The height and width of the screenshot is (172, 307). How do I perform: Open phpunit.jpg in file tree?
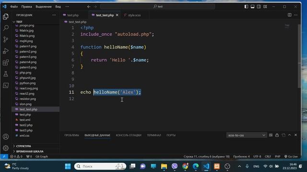click(x=35, y=78)
